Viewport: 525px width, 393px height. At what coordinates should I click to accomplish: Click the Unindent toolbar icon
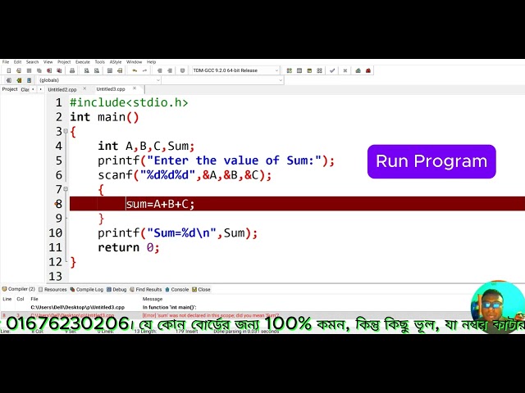point(170,70)
